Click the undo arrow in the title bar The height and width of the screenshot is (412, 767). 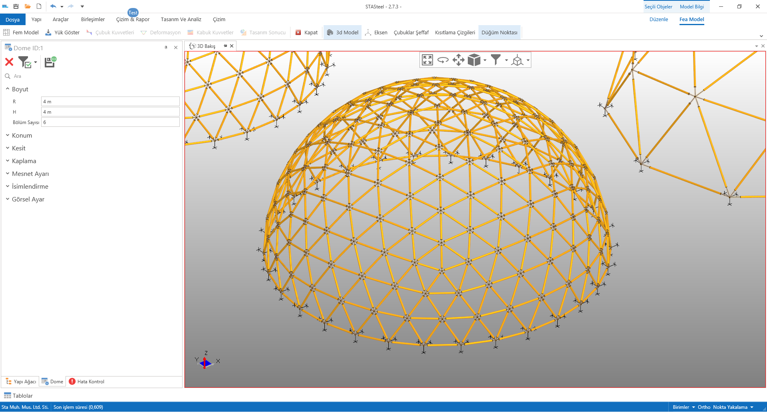point(53,6)
